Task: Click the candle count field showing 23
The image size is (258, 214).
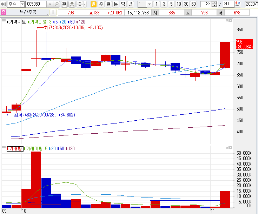Action: click(206, 4)
